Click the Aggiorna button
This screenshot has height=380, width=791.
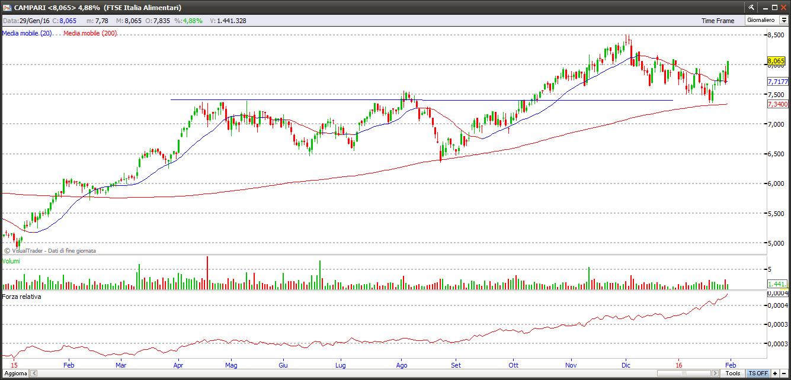15,373
